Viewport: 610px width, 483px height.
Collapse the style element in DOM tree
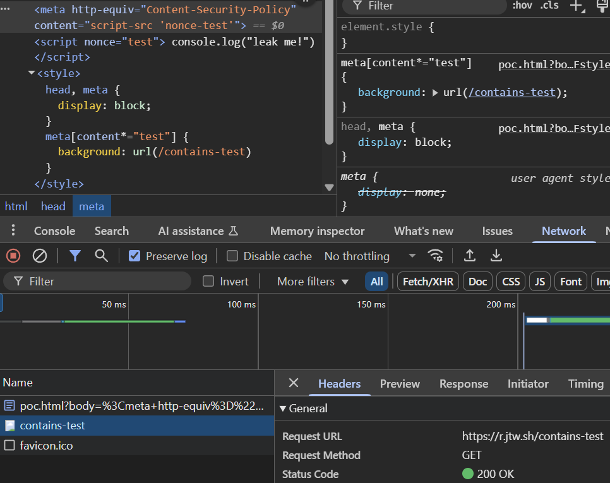32,73
